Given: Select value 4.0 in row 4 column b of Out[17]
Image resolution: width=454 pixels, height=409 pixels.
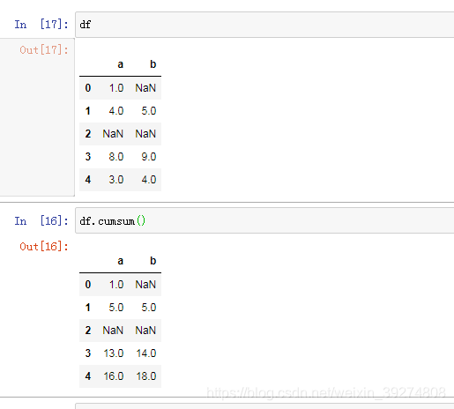Looking at the screenshot, I should 149,180.
